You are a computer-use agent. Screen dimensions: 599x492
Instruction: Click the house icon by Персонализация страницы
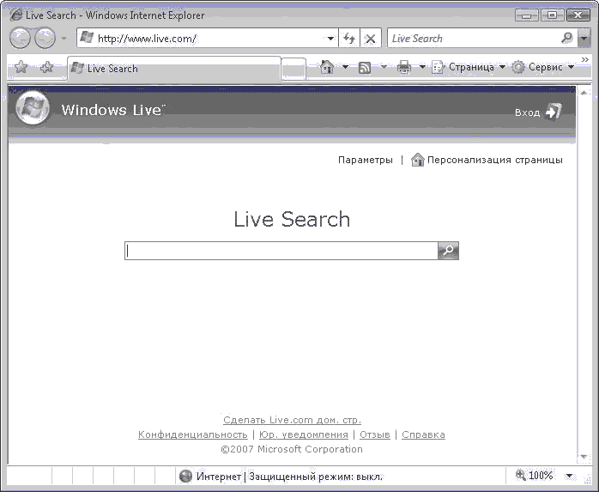pos(418,160)
